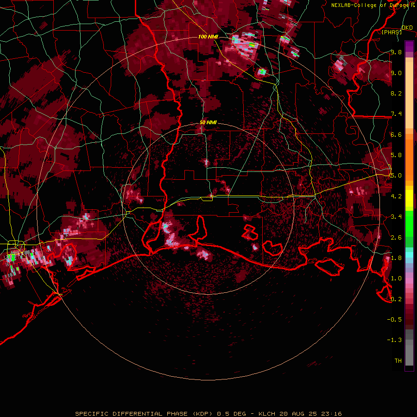Screen dimensions: 417x417
Task: Click the 5.0 value on the color scale
Action: (x=396, y=176)
